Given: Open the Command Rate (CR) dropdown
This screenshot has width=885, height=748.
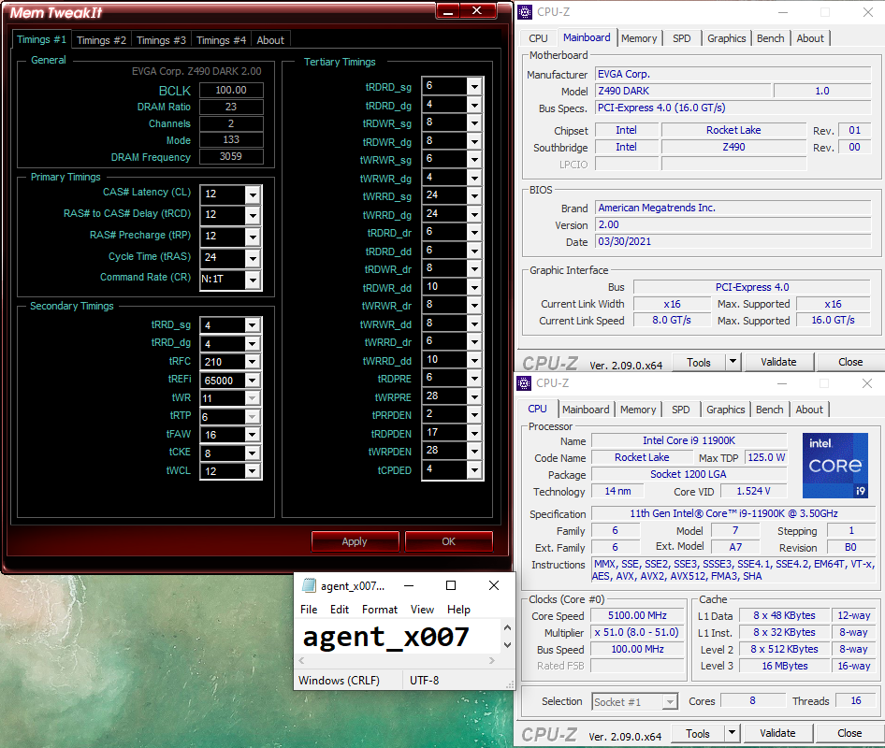Looking at the screenshot, I should pos(253,280).
